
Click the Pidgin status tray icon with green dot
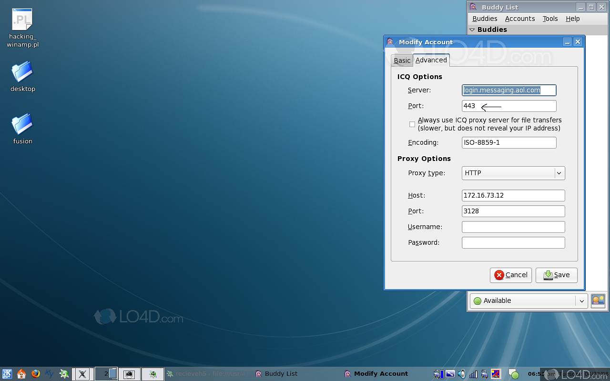(x=513, y=374)
